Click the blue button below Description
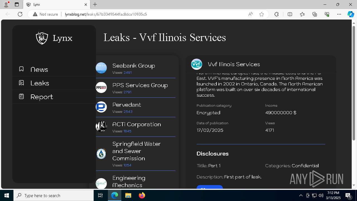Viewport: 357px width, 201px height. [x=210, y=187]
